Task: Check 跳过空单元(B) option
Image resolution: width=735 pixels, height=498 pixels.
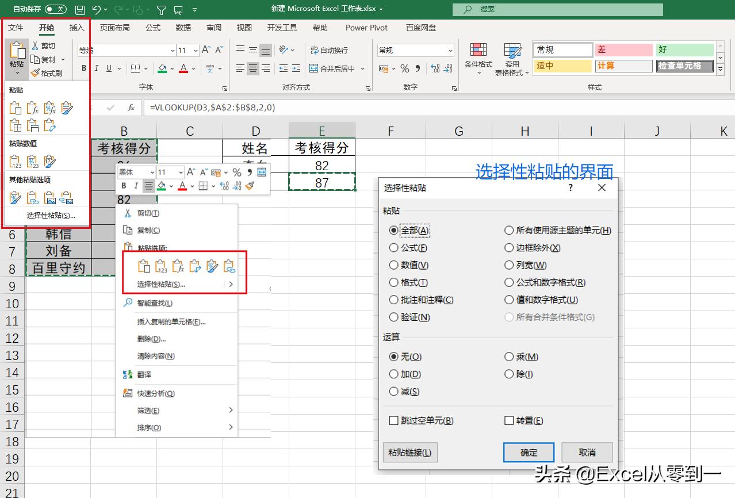Action: tap(395, 420)
